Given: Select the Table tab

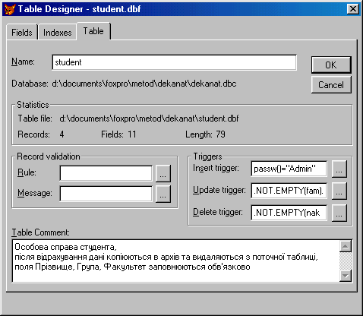Looking at the screenshot, I should click(x=93, y=31).
